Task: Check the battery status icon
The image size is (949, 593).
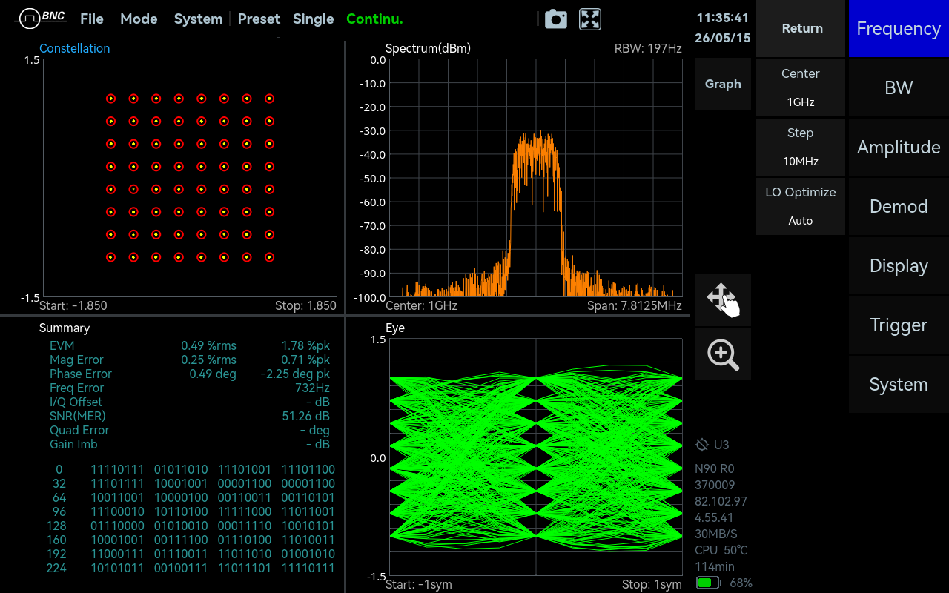Action: [709, 583]
